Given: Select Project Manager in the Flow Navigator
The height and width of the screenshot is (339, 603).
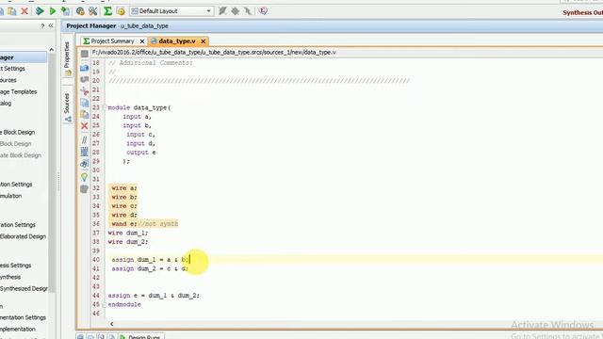Looking at the screenshot, I should coord(23,57).
